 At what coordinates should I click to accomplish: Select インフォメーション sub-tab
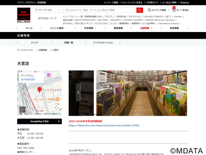103,42
